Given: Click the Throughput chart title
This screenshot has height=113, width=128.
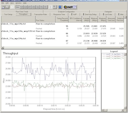Looking at the screenshot, I should [11, 54].
